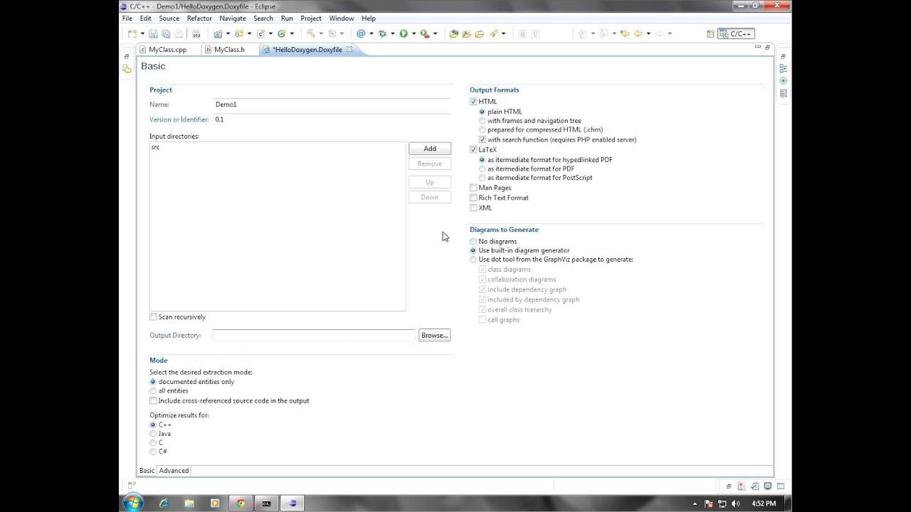
Task: Click the volume icon in system tray
Action: [x=735, y=503]
